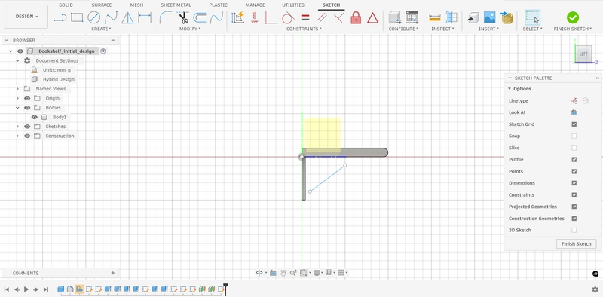The height and width of the screenshot is (297, 603).
Task: Select the Spline sketch tool
Action: (x=111, y=17)
